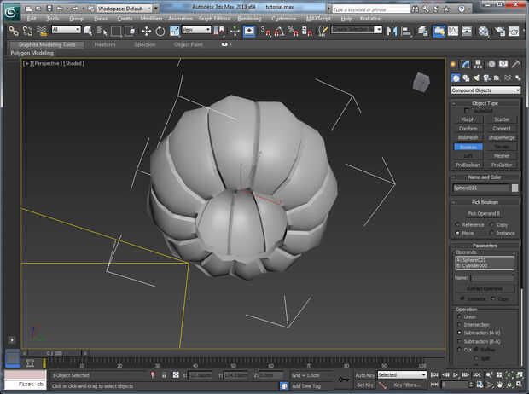The image size is (529, 394).
Task: Click the object color swatch beside Sphere001
Action: coord(514,188)
